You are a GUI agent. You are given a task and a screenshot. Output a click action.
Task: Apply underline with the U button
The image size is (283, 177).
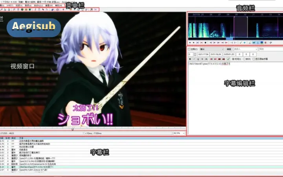[198, 59]
